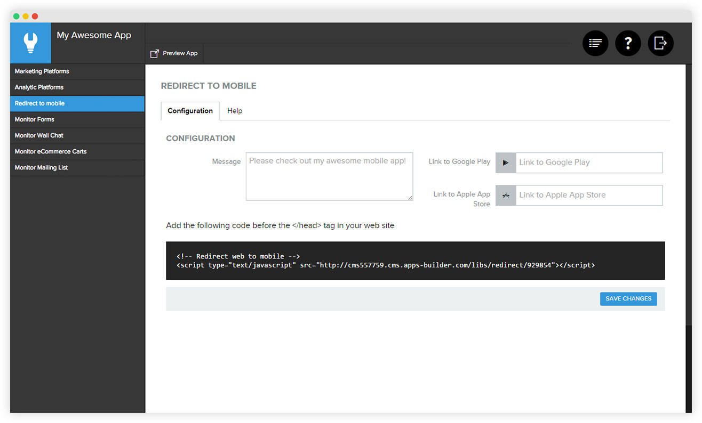Image resolution: width=702 pixels, height=423 pixels.
Task: Click the Apple App Store icon
Action: click(x=506, y=196)
